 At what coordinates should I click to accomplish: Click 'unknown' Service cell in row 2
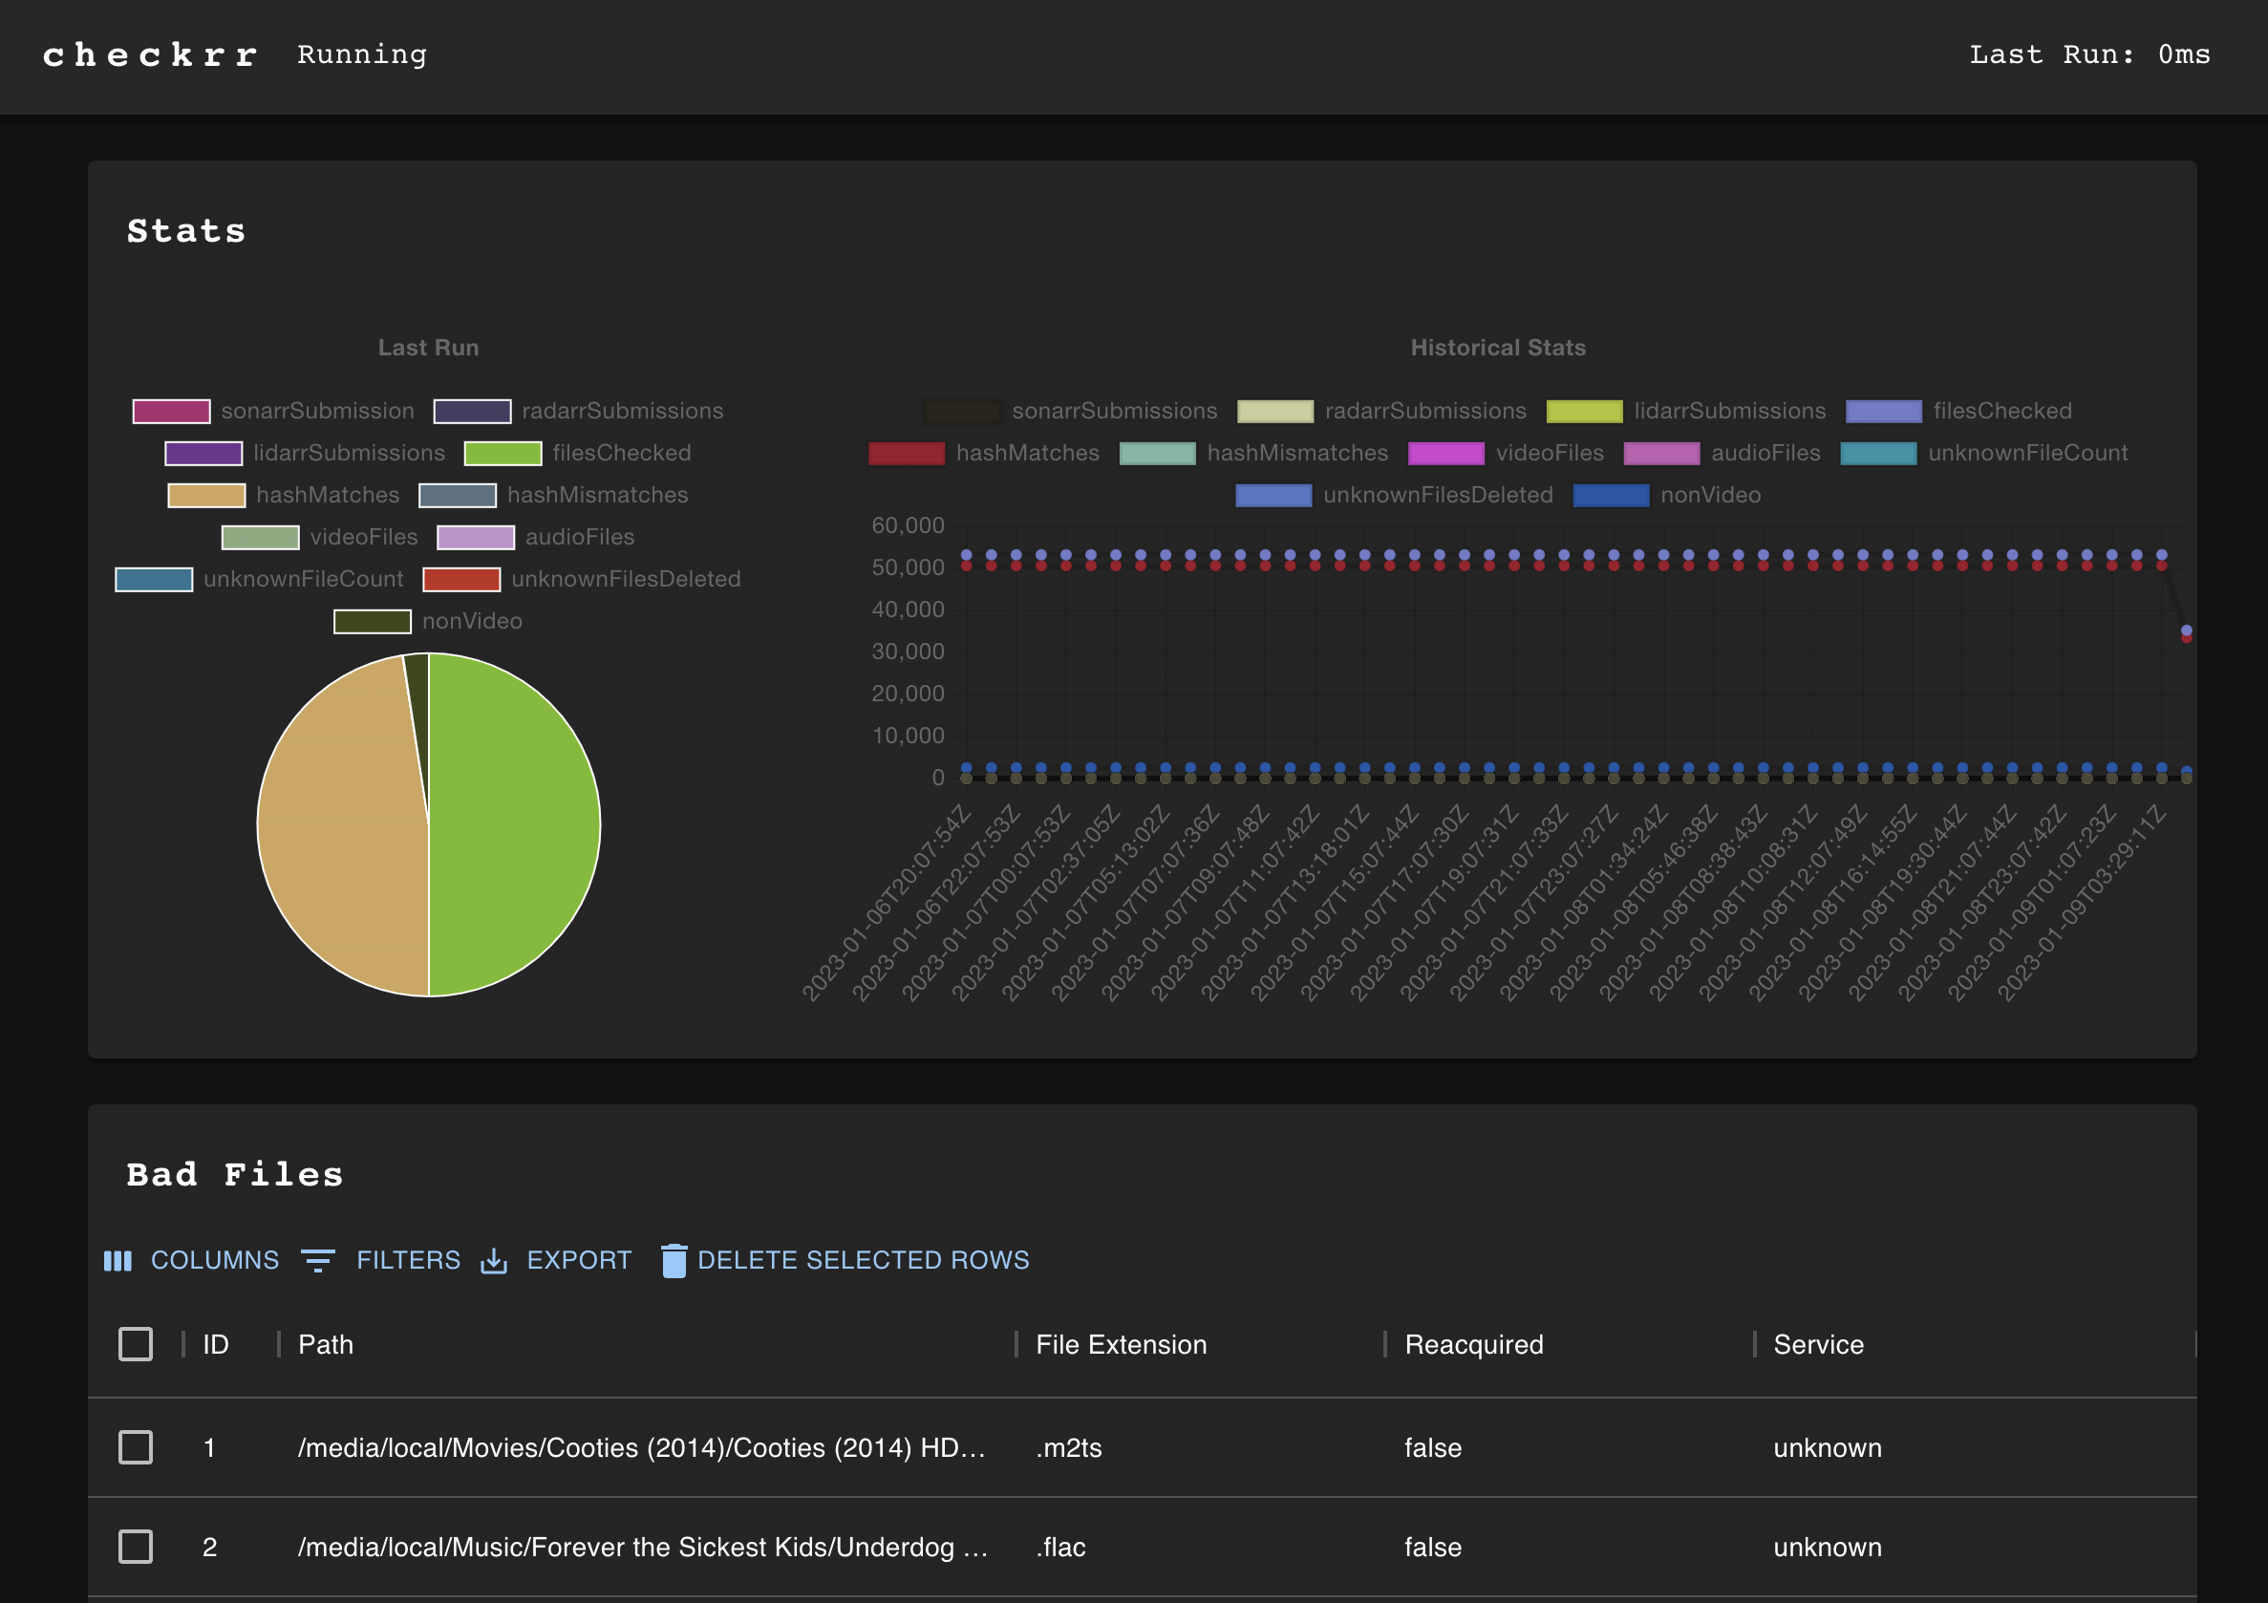pyautogui.click(x=1828, y=1547)
